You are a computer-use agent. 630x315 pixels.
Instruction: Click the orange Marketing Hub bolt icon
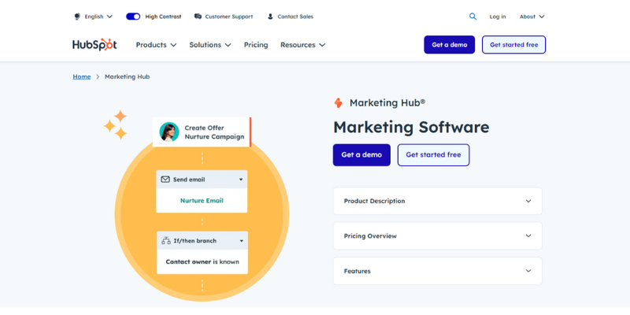pos(339,103)
